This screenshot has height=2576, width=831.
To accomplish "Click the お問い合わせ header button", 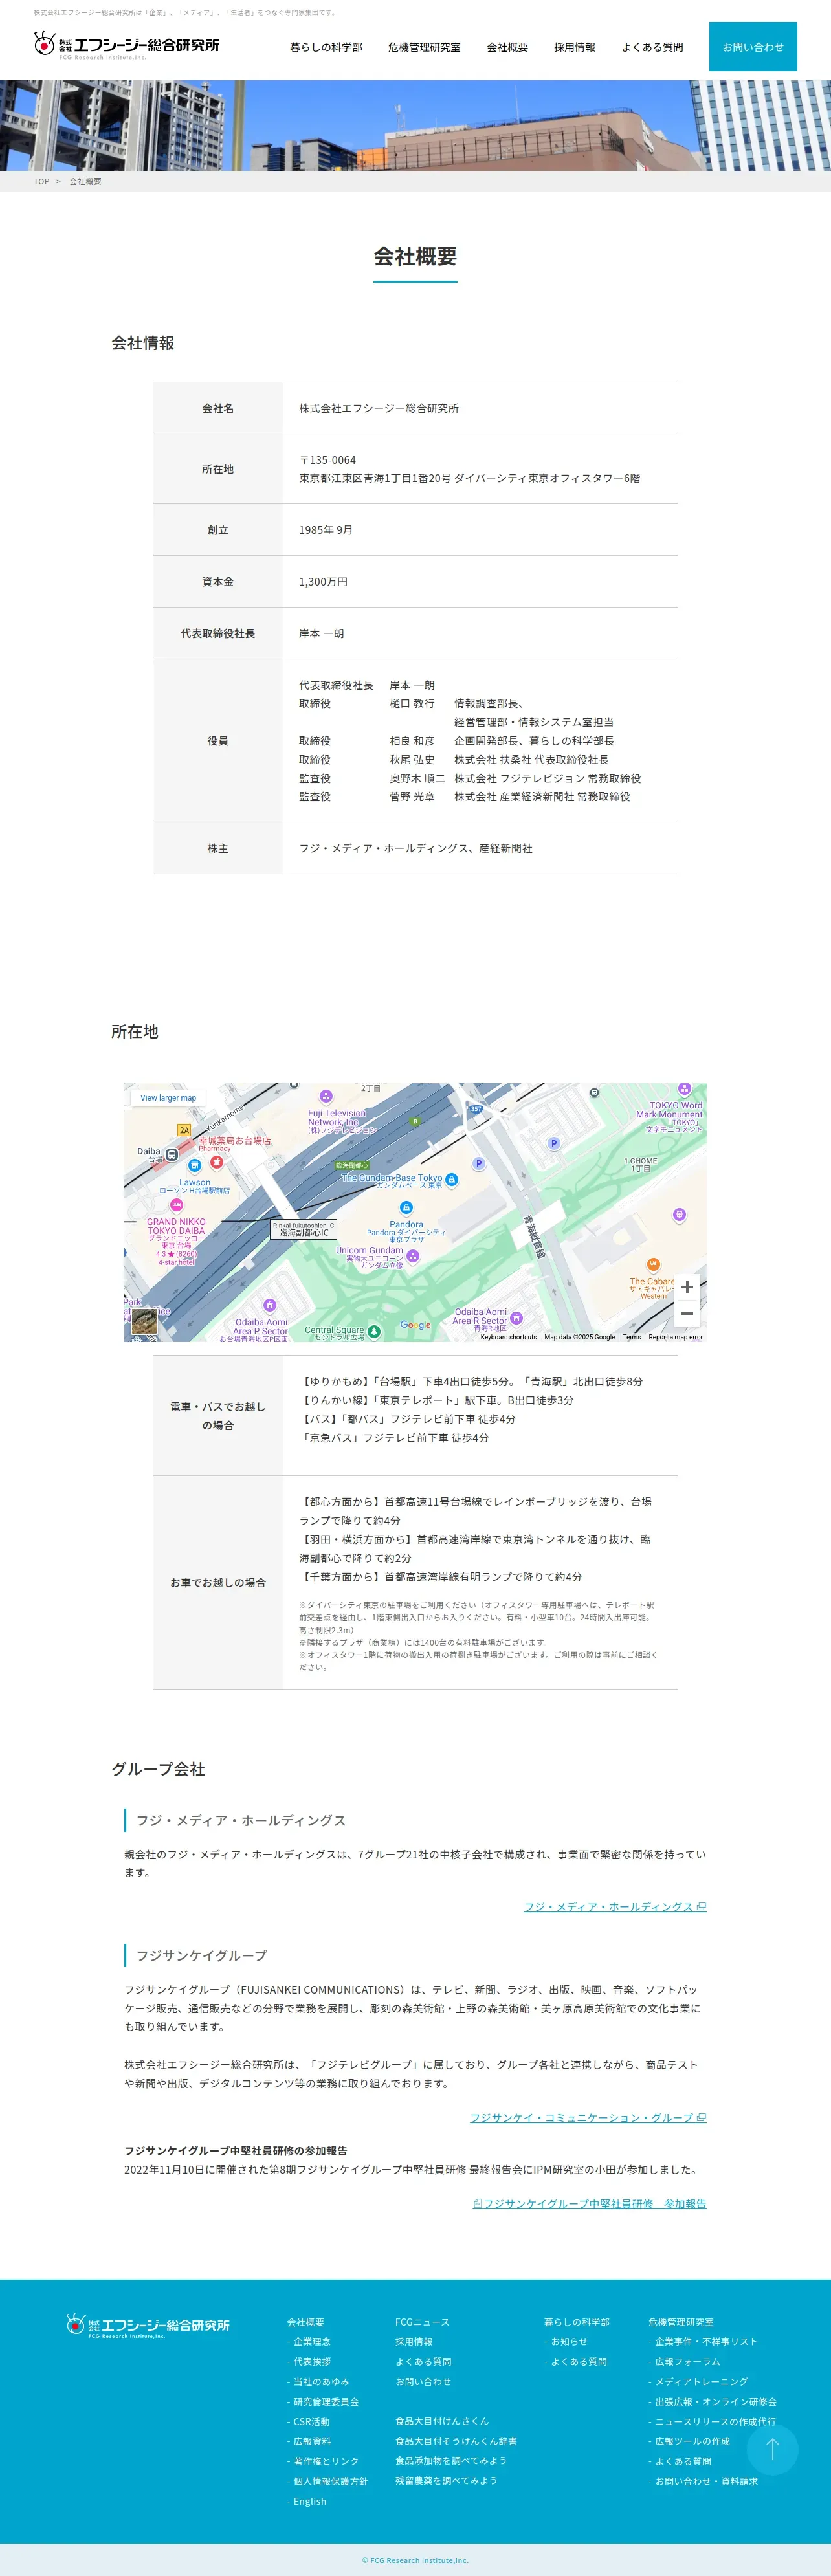I will coord(753,47).
